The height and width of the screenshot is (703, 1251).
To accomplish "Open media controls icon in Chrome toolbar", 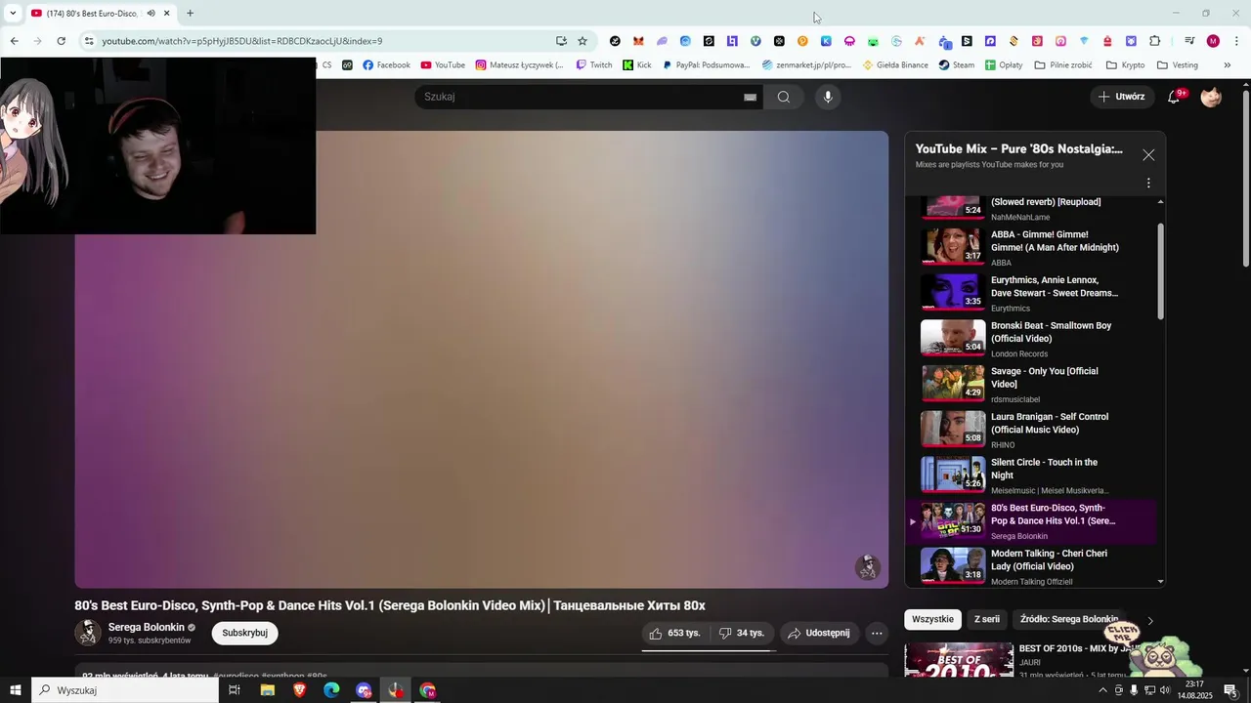I will coord(1189,41).
